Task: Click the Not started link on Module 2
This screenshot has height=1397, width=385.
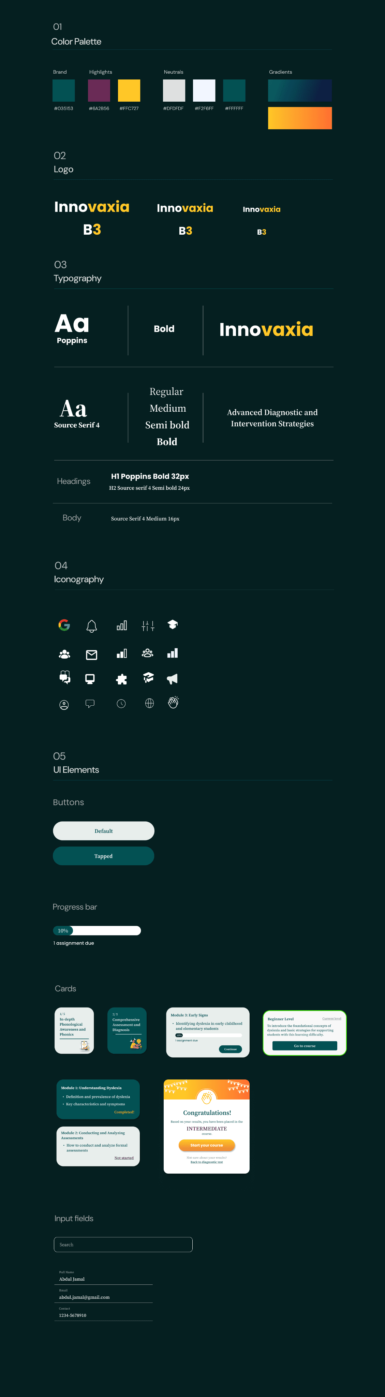Action: coord(124,1157)
